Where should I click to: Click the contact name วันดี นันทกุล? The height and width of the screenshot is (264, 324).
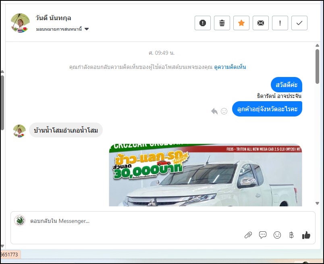53,18
